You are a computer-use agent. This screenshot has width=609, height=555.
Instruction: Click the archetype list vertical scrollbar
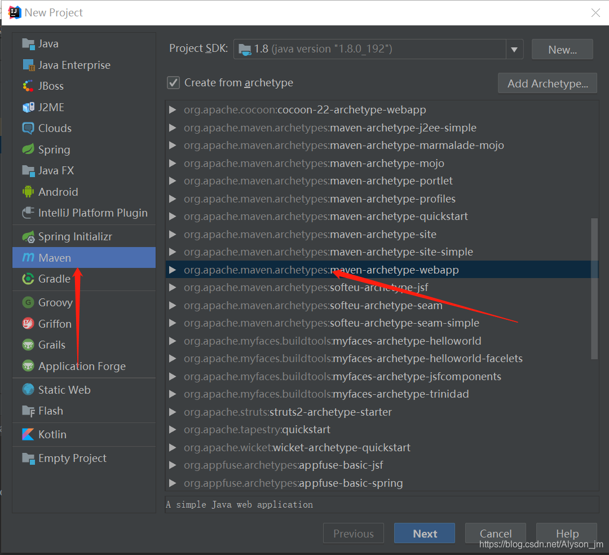[594, 289]
